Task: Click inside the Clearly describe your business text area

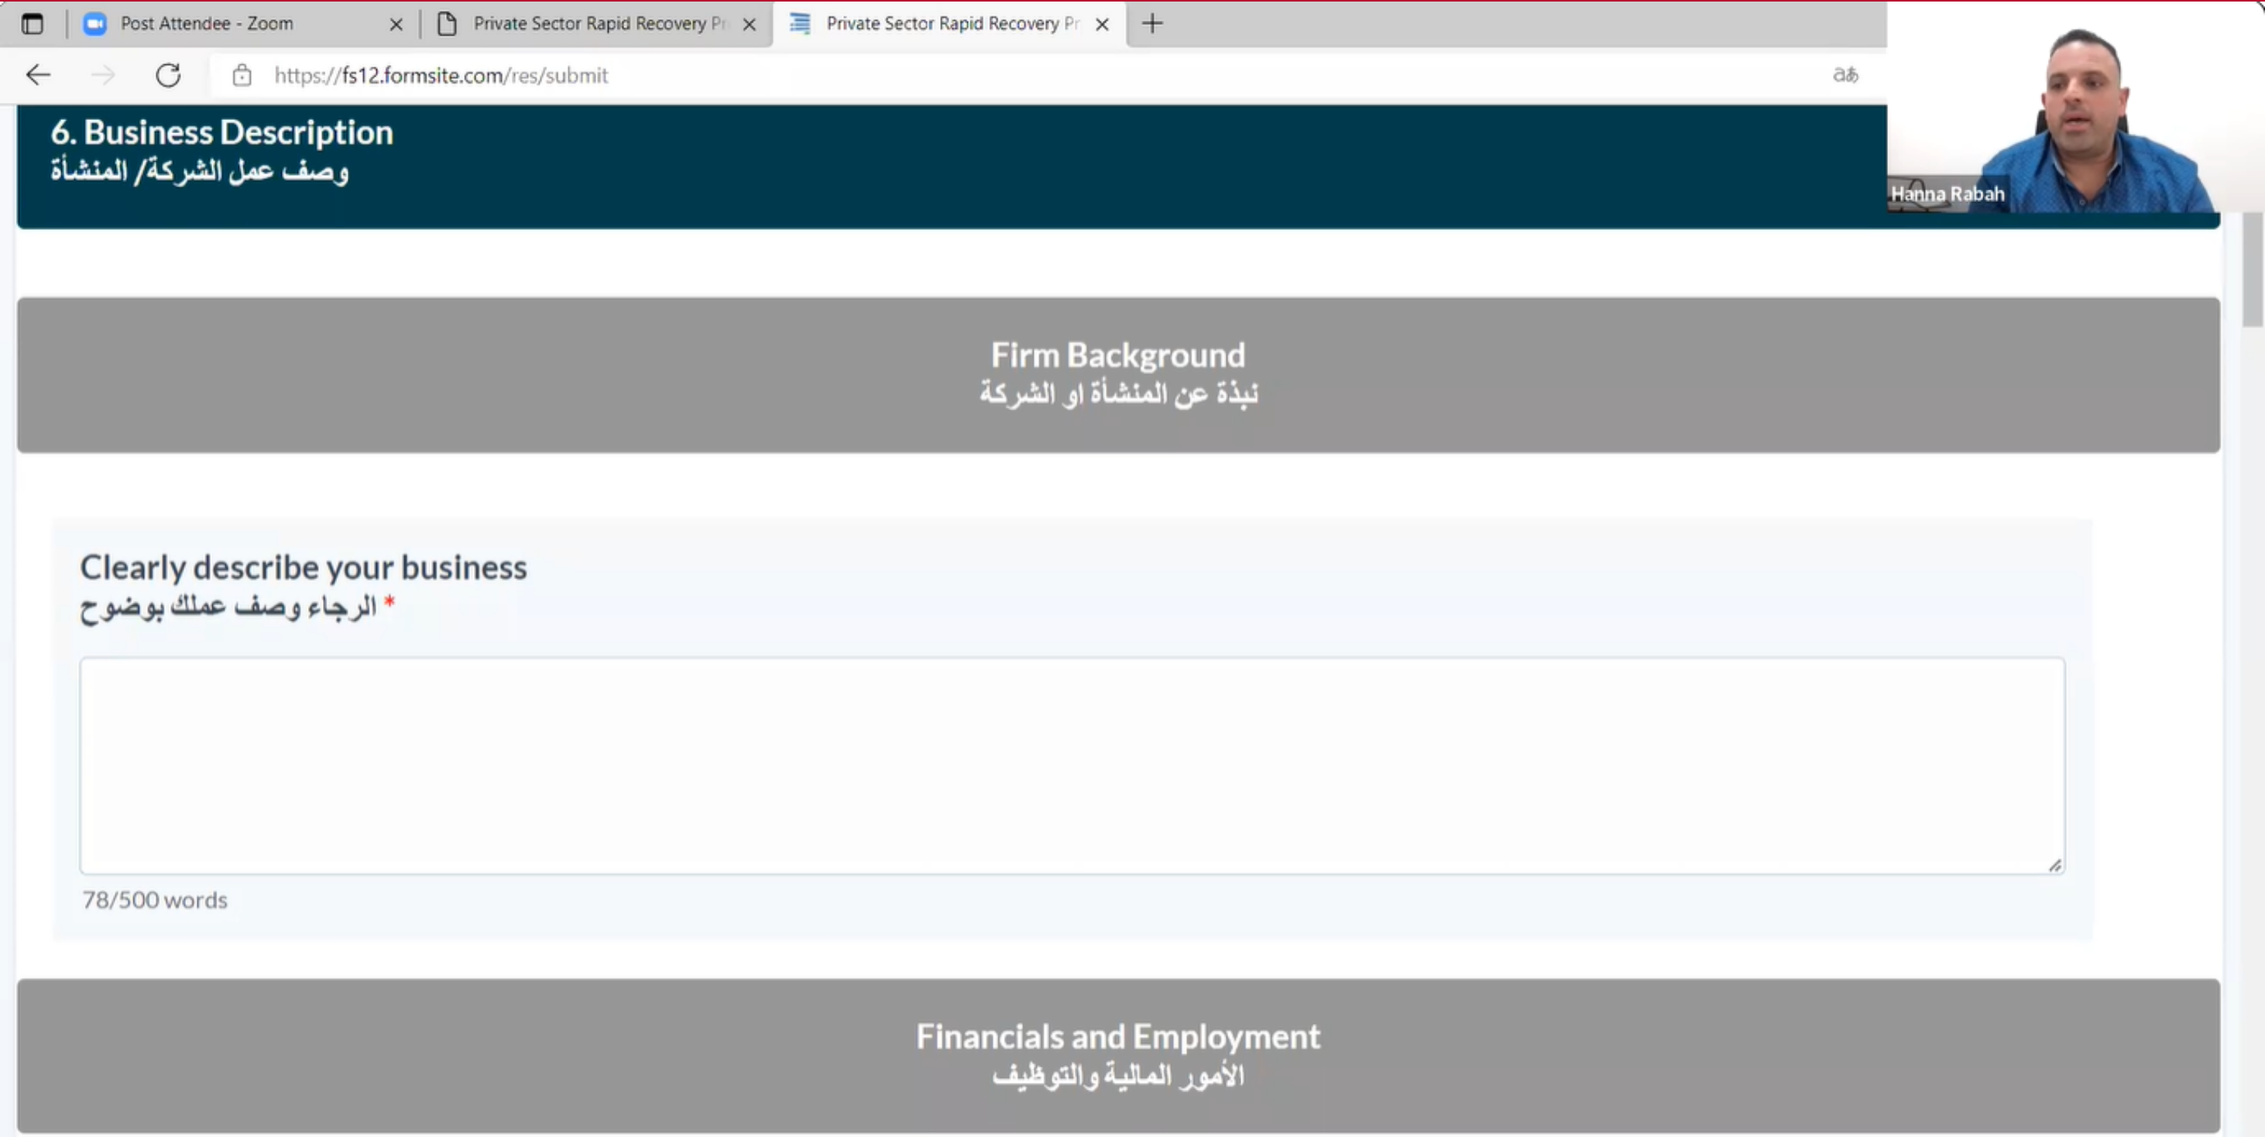Action: pyautogui.click(x=1072, y=765)
